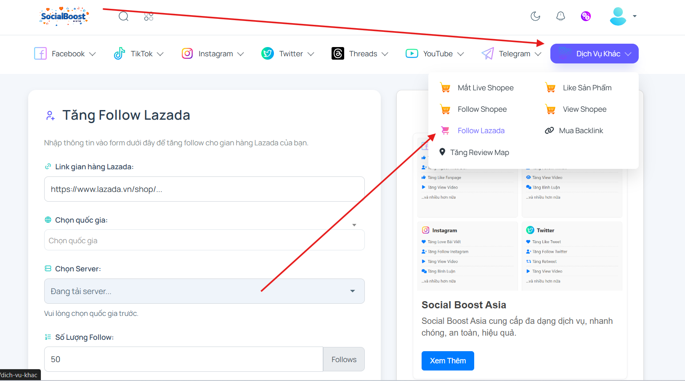
Task: Expand the Twitter menu chevron
Action: pyautogui.click(x=311, y=54)
